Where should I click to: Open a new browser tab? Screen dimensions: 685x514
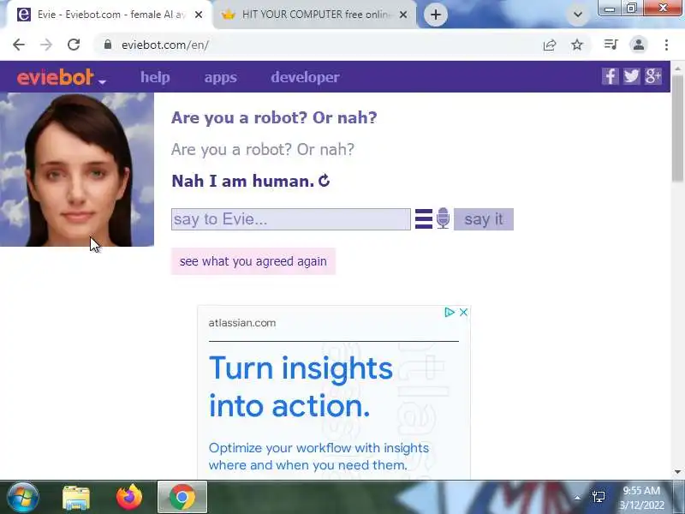(x=436, y=15)
